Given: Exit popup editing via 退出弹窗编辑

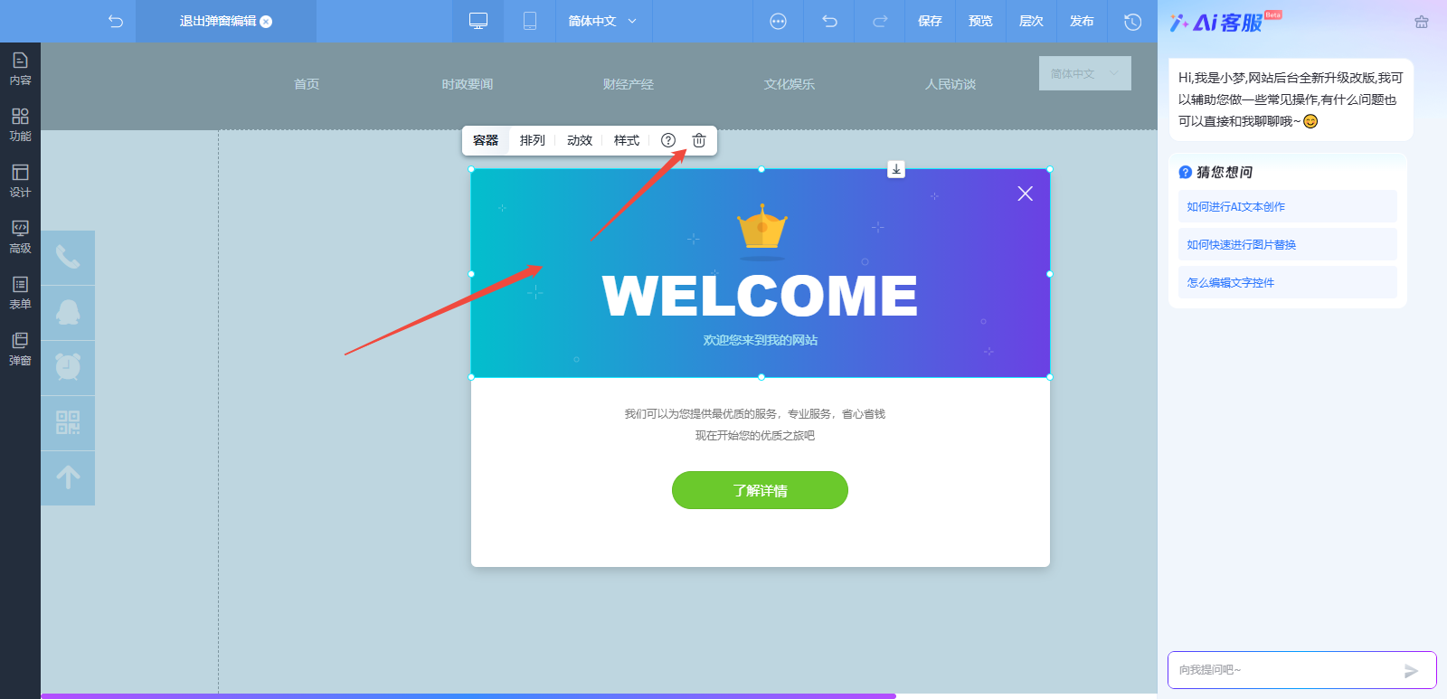Looking at the screenshot, I should 225,21.
